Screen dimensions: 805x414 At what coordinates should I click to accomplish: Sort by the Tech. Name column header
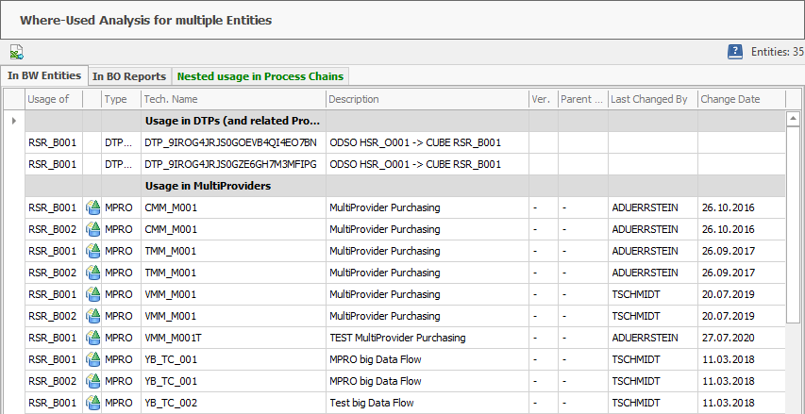pyautogui.click(x=232, y=99)
